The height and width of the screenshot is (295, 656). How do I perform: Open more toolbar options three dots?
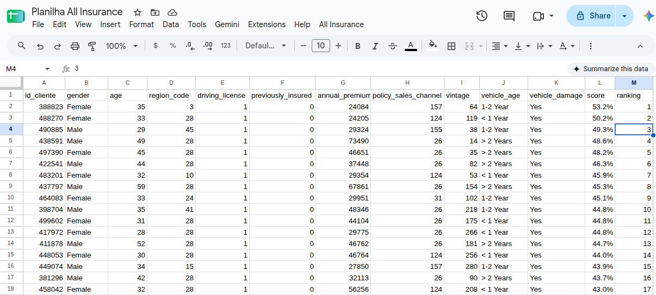pyautogui.click(x=591, y=46)
